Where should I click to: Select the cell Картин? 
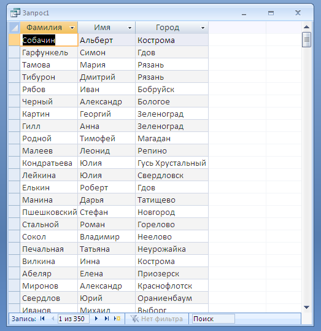[49, 114]
